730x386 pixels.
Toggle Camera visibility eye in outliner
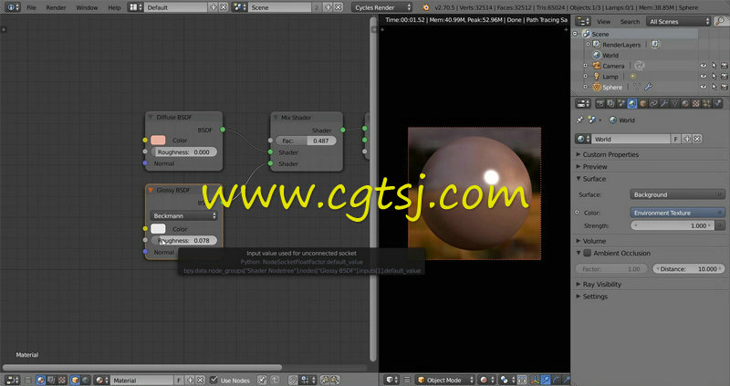tap(704, 66)
